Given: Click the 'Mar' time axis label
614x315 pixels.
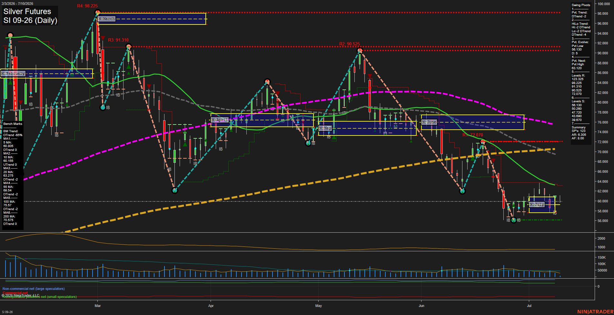Looking at the screenshot, I should [98, 306].
